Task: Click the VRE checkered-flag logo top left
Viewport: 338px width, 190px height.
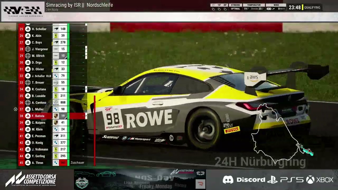Action: click(x=23, y=11)
